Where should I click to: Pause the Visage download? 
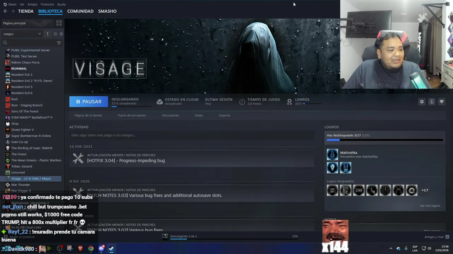point(89,102)
